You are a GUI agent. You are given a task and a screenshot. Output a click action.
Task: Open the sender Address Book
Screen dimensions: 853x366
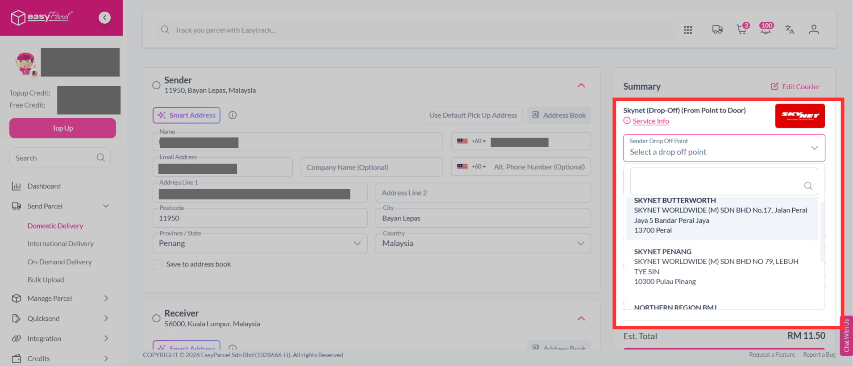(x=559, y=115)
